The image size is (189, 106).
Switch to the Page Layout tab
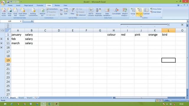[29, 5]
